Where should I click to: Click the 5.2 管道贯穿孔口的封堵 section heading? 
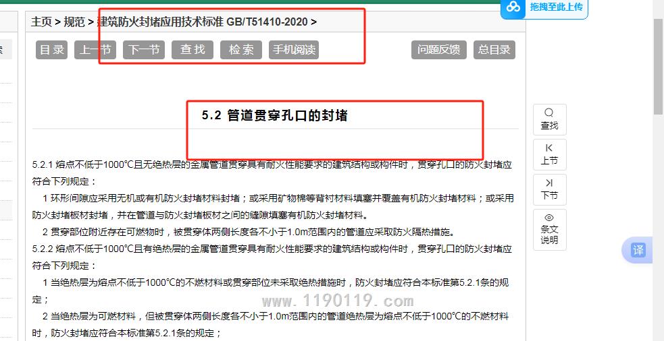tap(274, 115)
